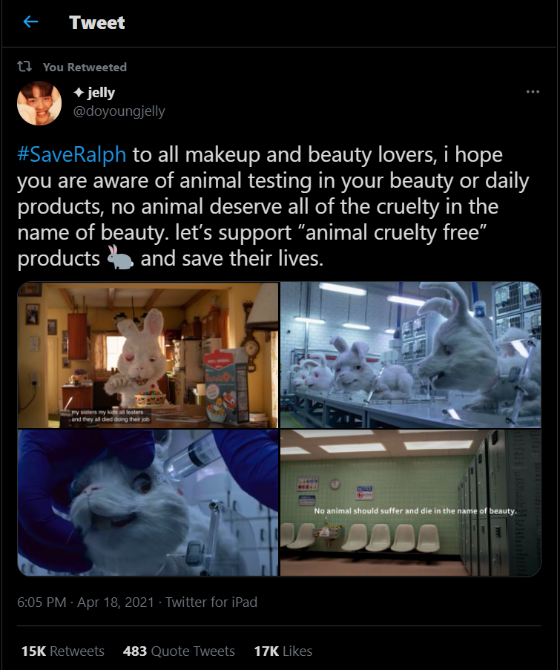Viewport: 560px width, 670px height.
Task: Click the tweet body text
Action: (x=274, y=206)
